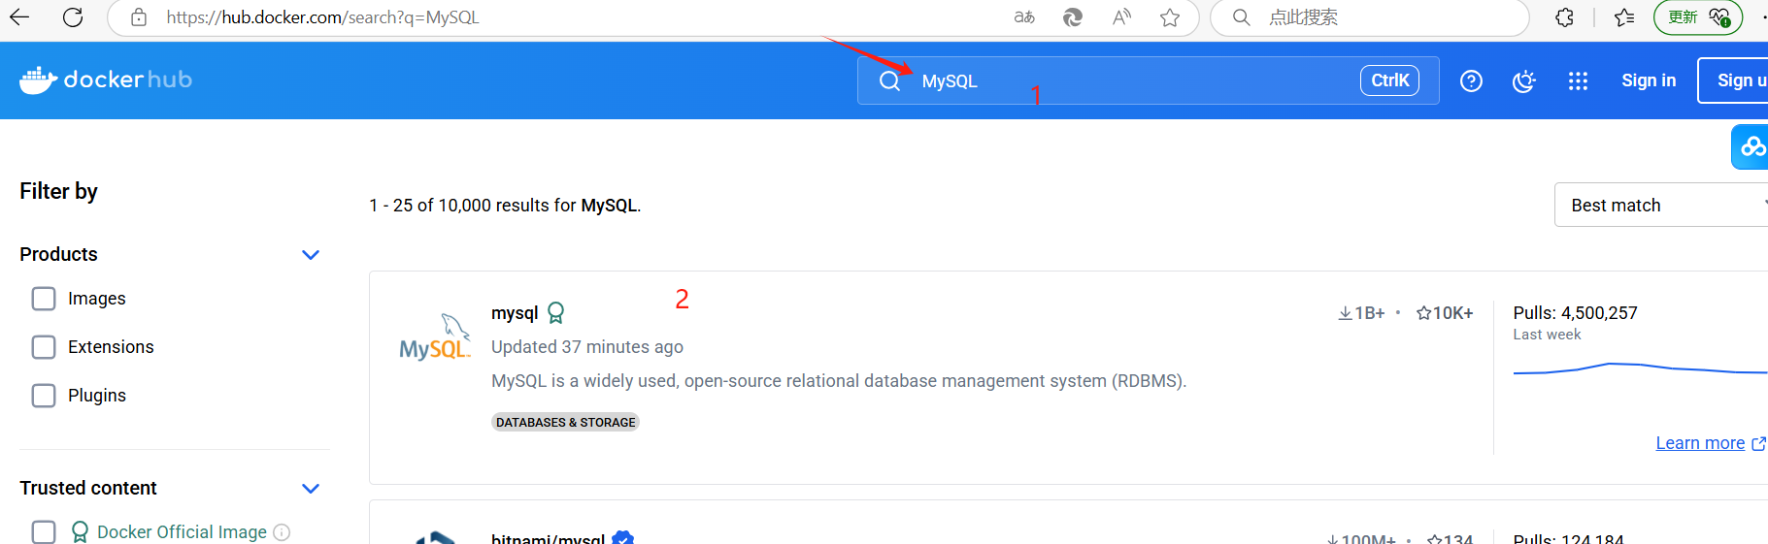Open the Best match sort dropdown
The width and height of the screenshot is (1768, 544).
pos(1661,205)
